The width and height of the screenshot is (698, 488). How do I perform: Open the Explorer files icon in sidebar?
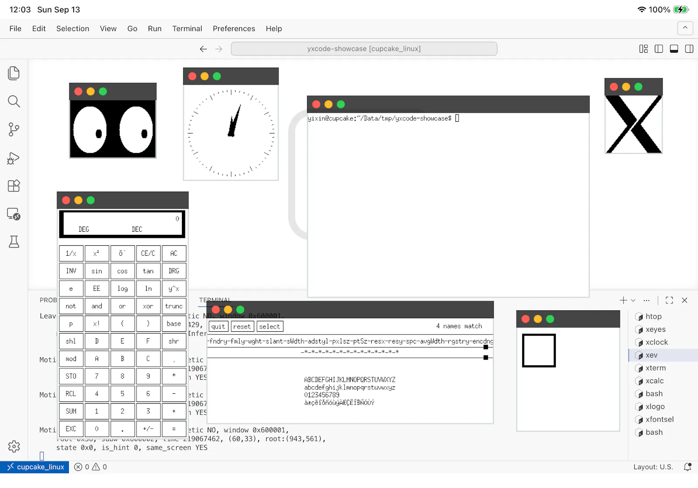point(14,73)
